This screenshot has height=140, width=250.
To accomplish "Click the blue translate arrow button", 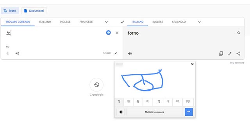I will coord(109,33).
